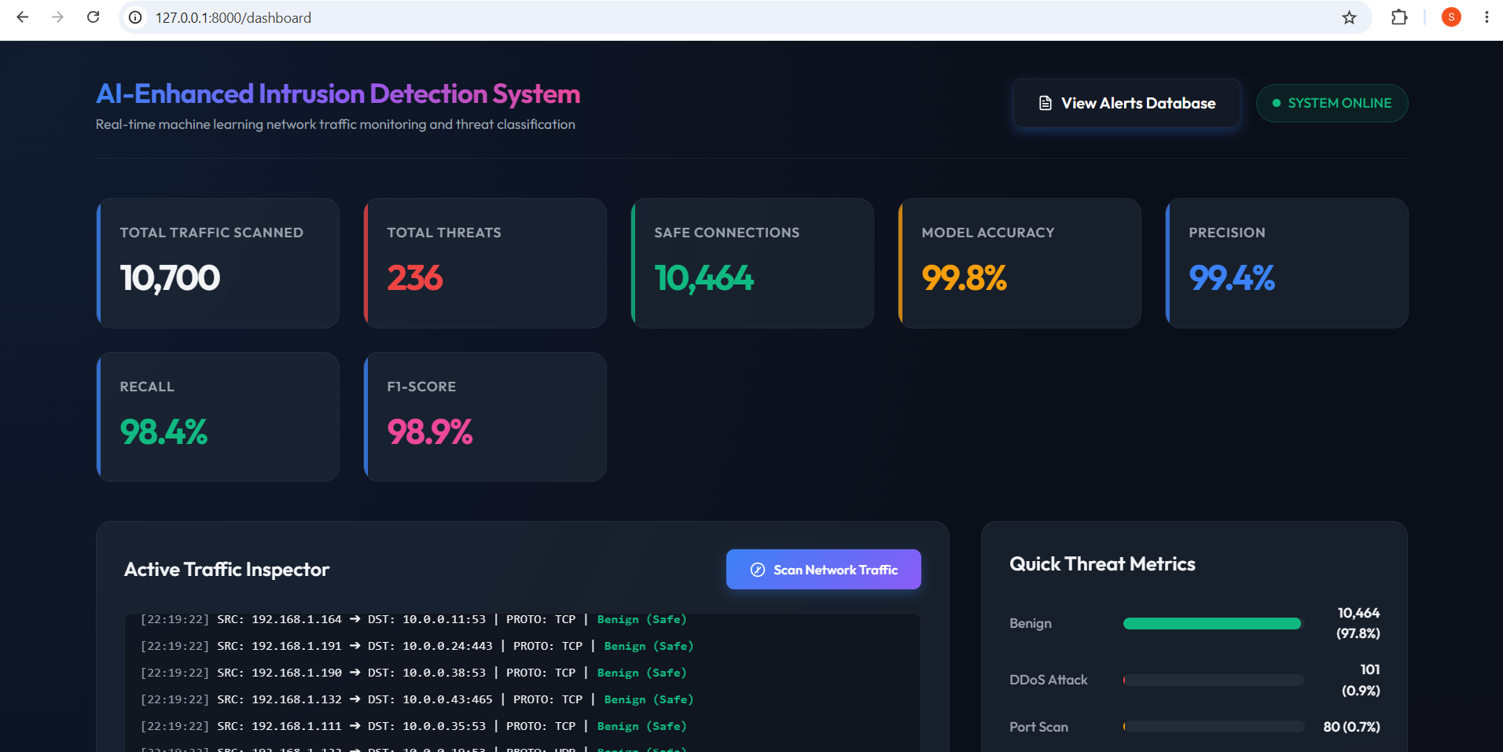Click the DDoS Attack progress bar
This screenshot has width=1503, height=752.
[x=1214, y=680]
